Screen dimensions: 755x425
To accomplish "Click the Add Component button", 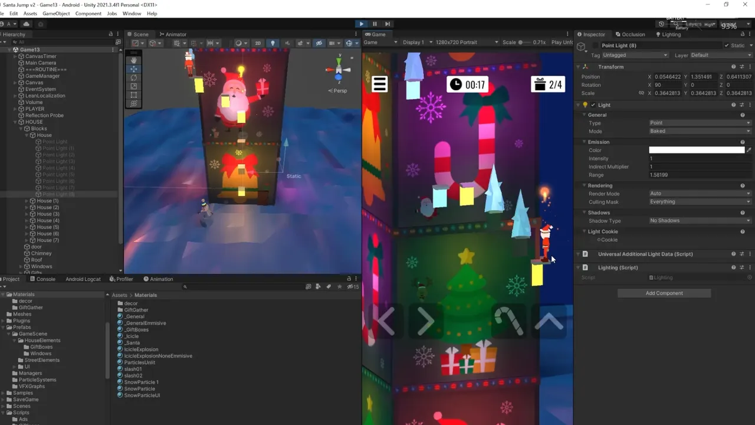I will [x=664, y=293].
